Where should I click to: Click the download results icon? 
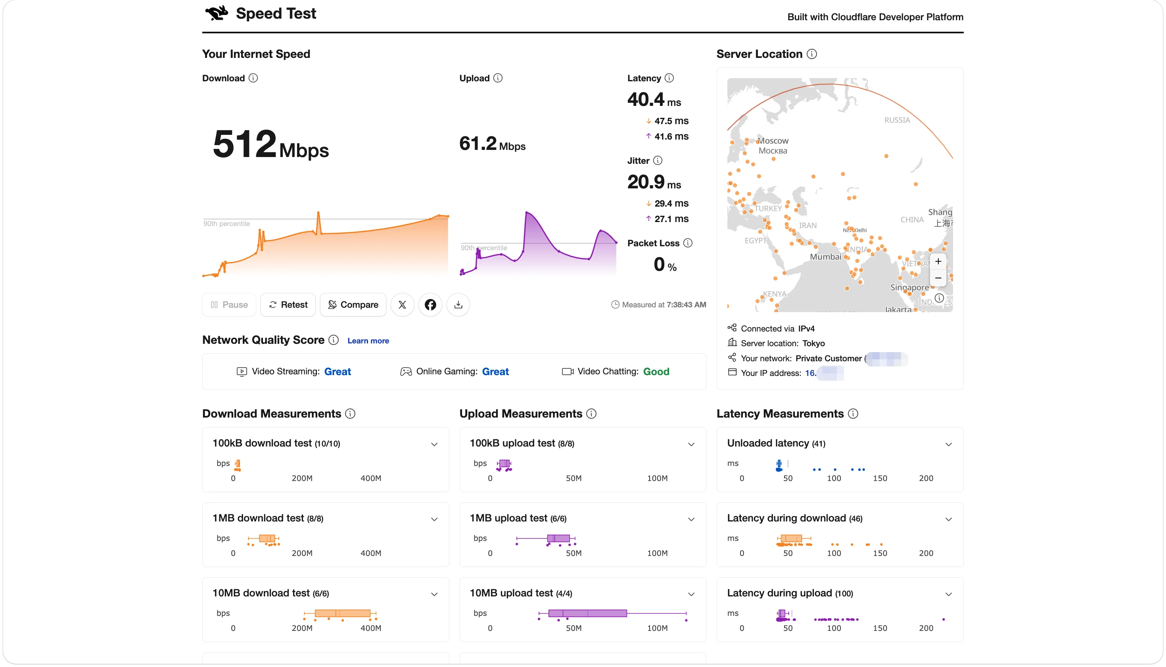(x=458, y=305)
